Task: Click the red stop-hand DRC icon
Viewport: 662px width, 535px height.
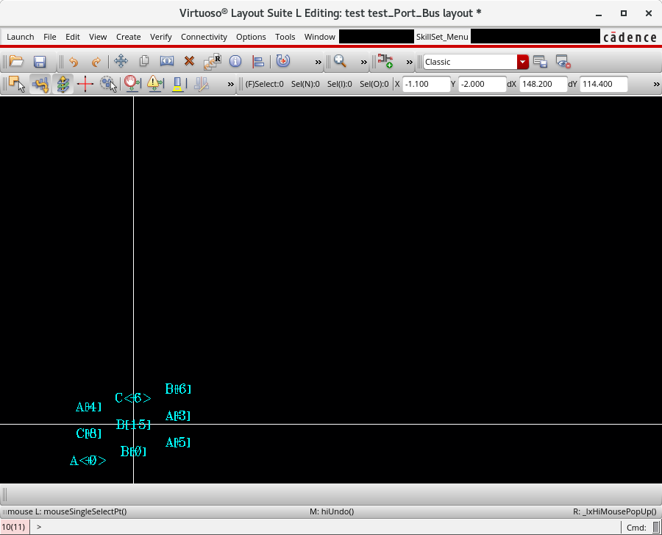Action: pos(132,84)
